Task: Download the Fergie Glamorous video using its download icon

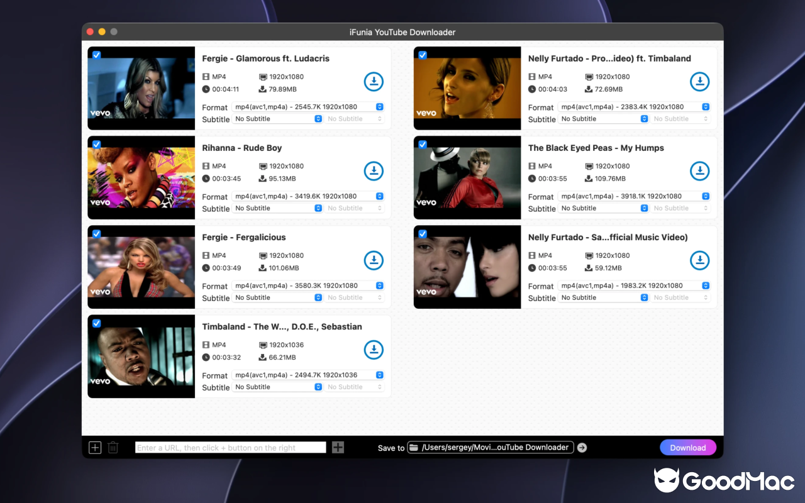Action: coord(374,82)
